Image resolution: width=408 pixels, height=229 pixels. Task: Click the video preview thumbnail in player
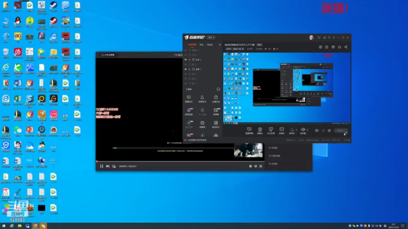tap(248, 150)
